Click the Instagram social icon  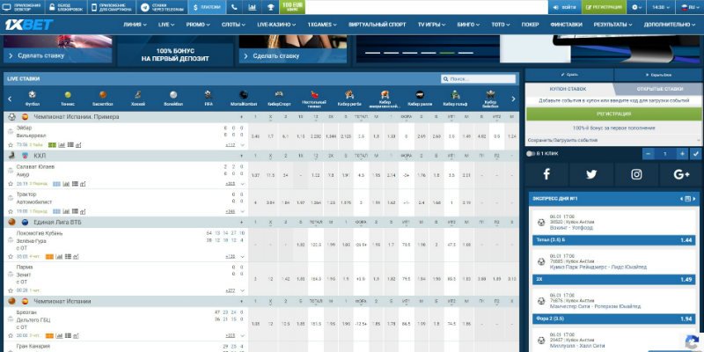636,173
